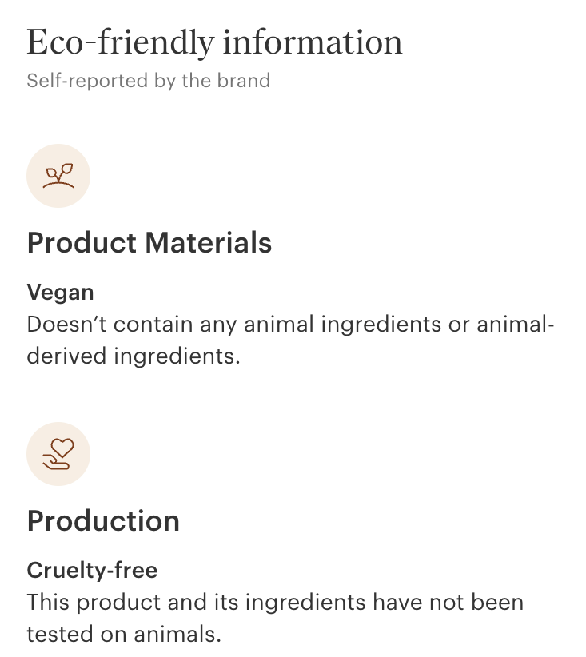This screenshot has width=586, height=657.
Task: Click the "derived ingredients." text line
Action: (134, 356)
